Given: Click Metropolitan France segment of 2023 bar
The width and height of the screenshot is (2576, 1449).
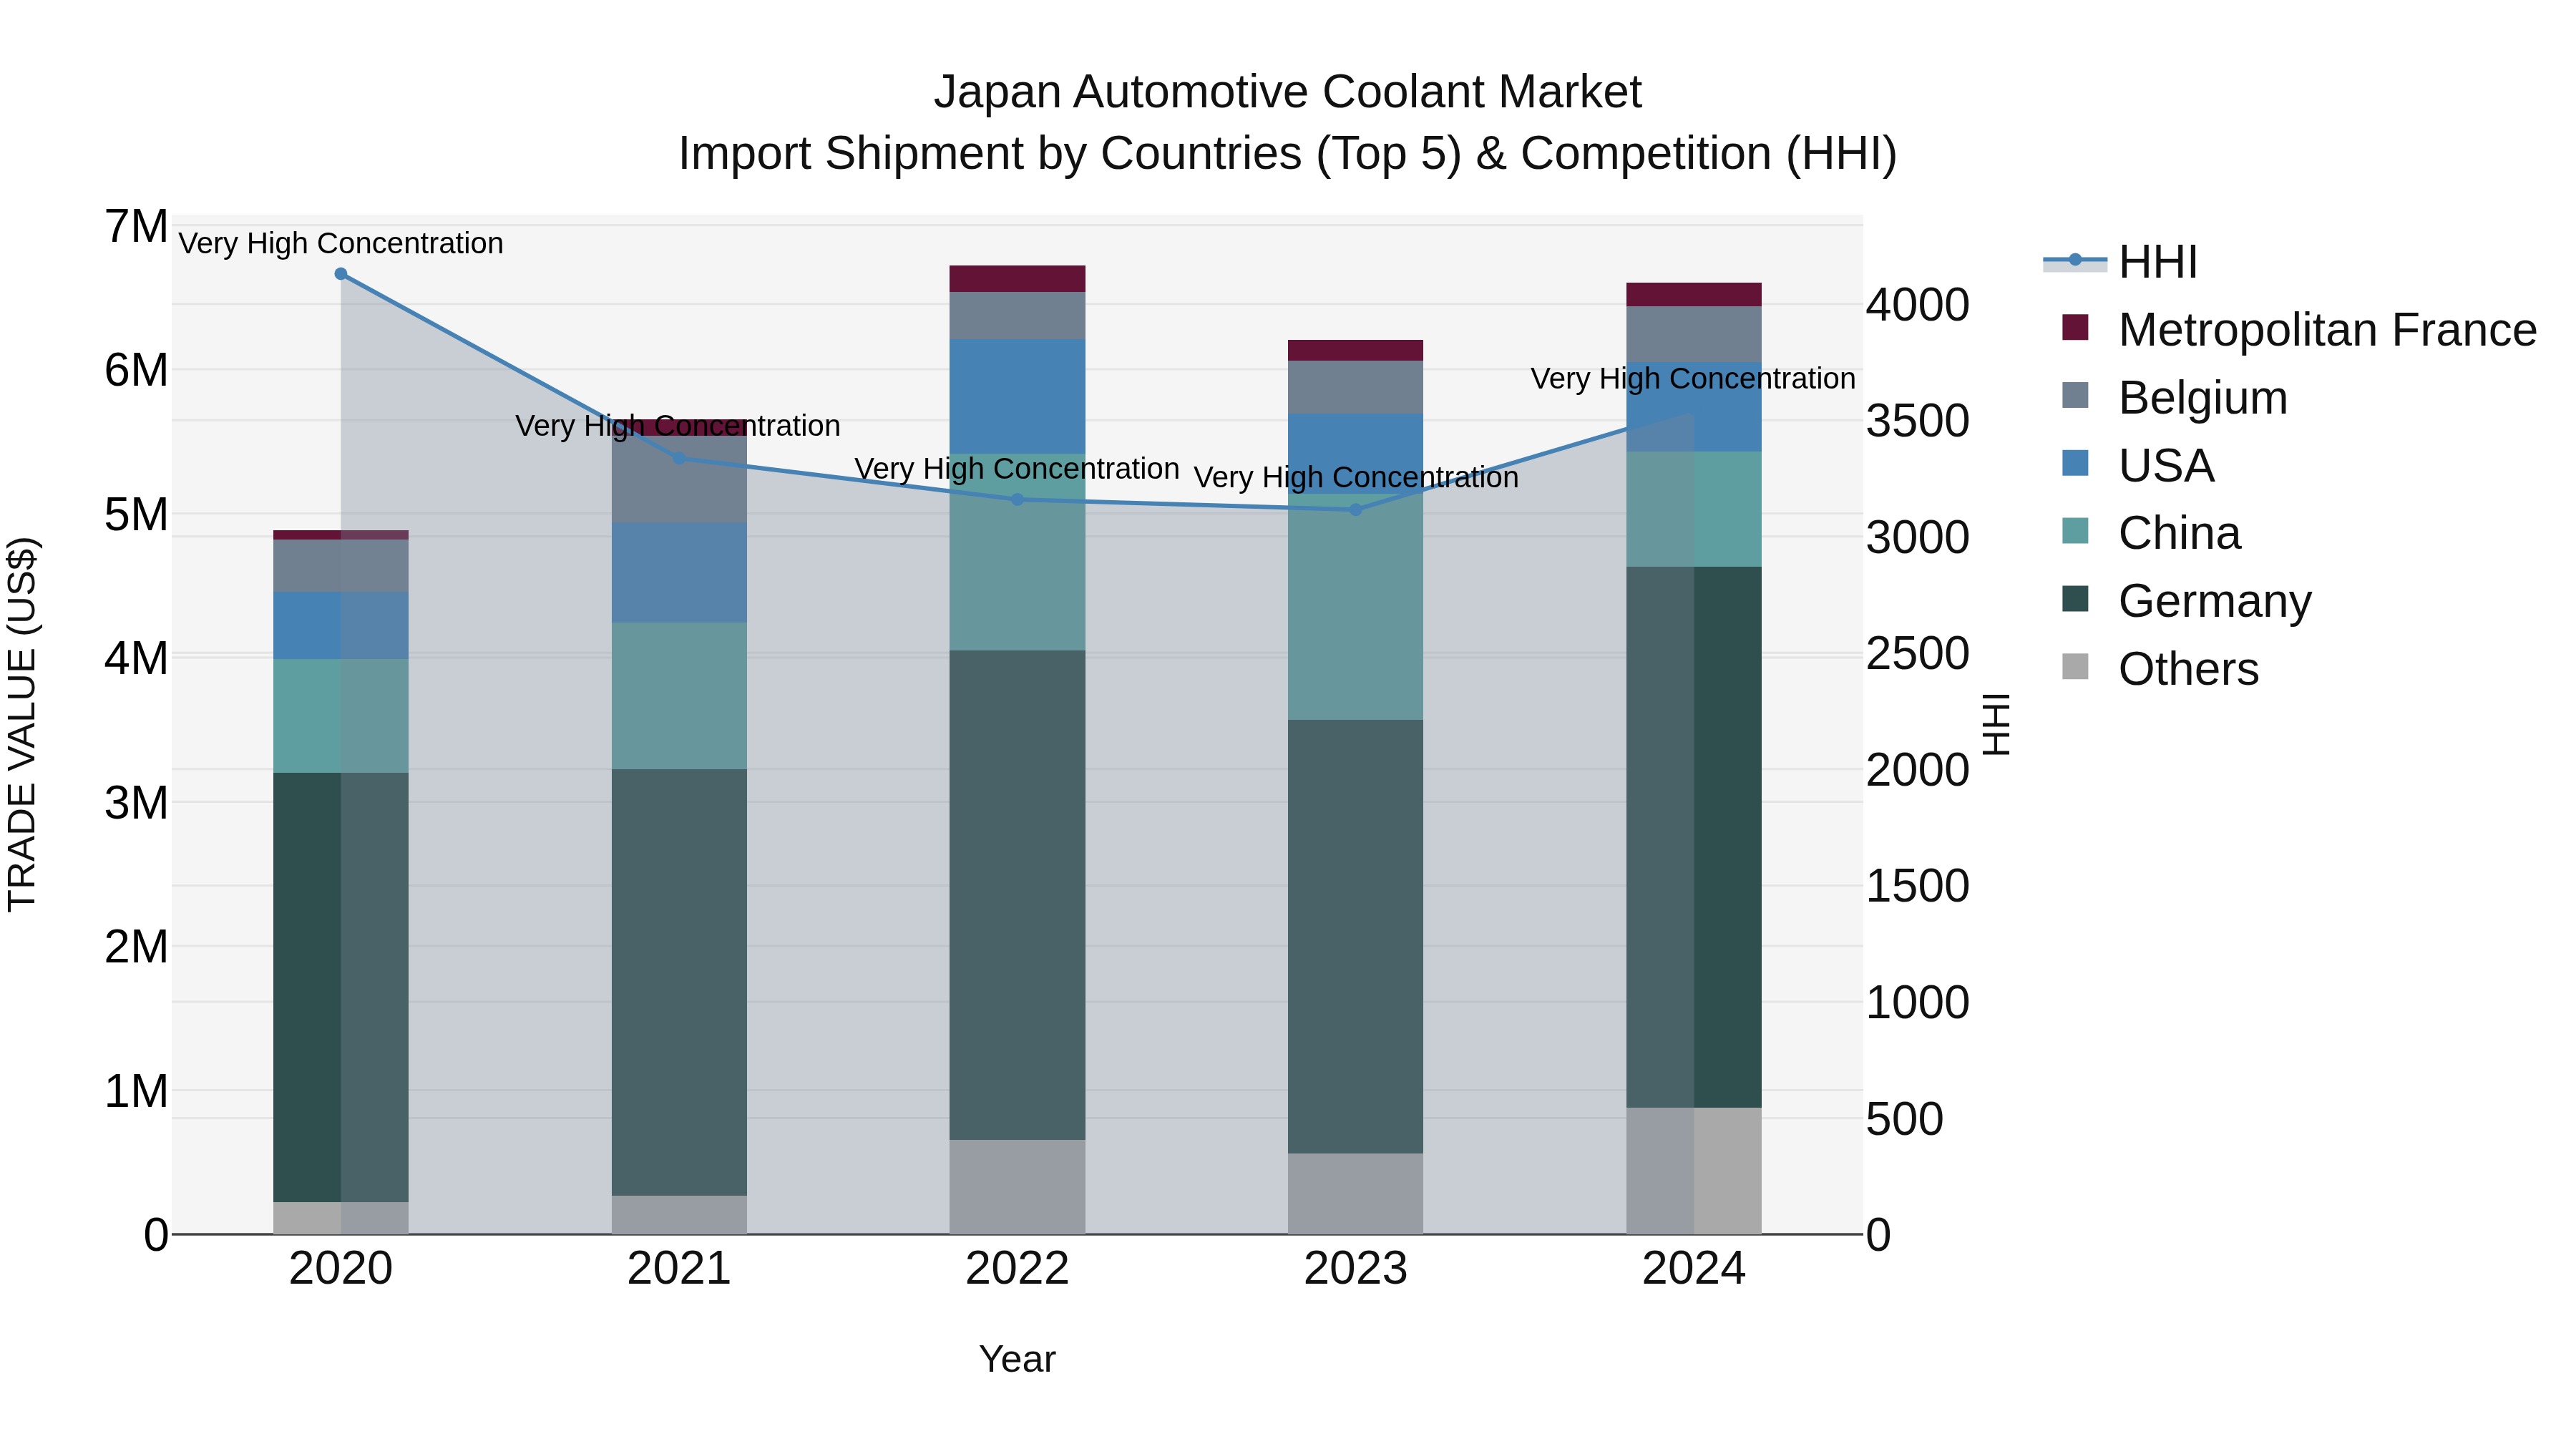Looking at the screenshot, I should coord(1356,351).
